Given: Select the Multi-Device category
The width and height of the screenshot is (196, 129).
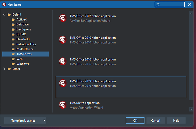Looking at the screenshot, I should pos(25,49).
